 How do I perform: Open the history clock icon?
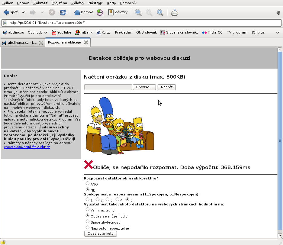(x=100, y=12)
